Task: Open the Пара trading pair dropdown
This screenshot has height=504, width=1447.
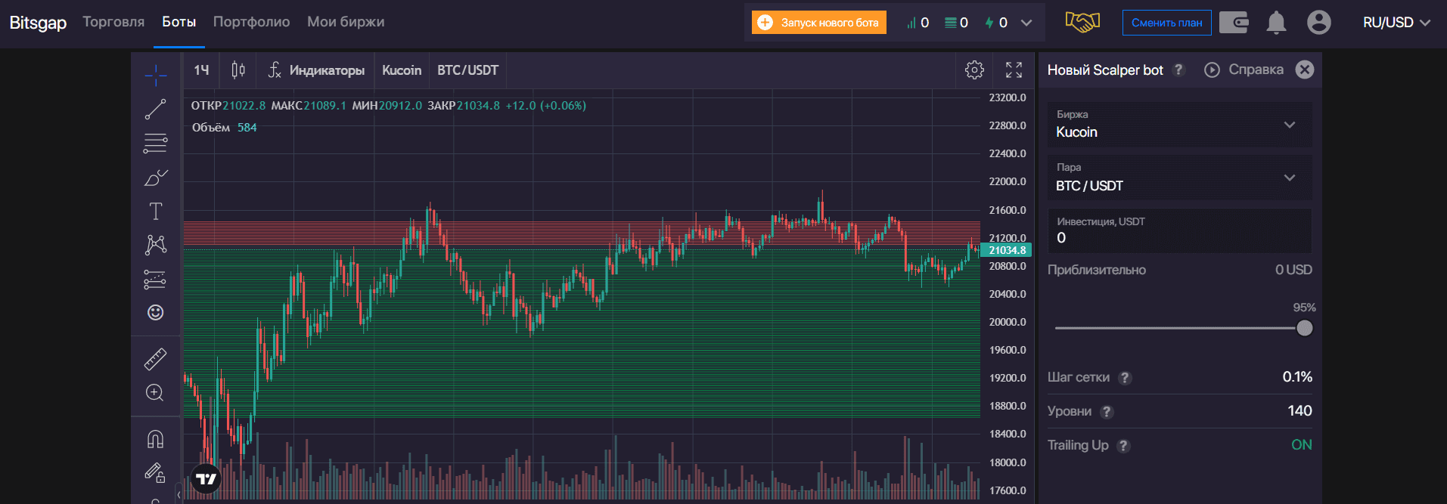Action: click(x=1179, y=178)
